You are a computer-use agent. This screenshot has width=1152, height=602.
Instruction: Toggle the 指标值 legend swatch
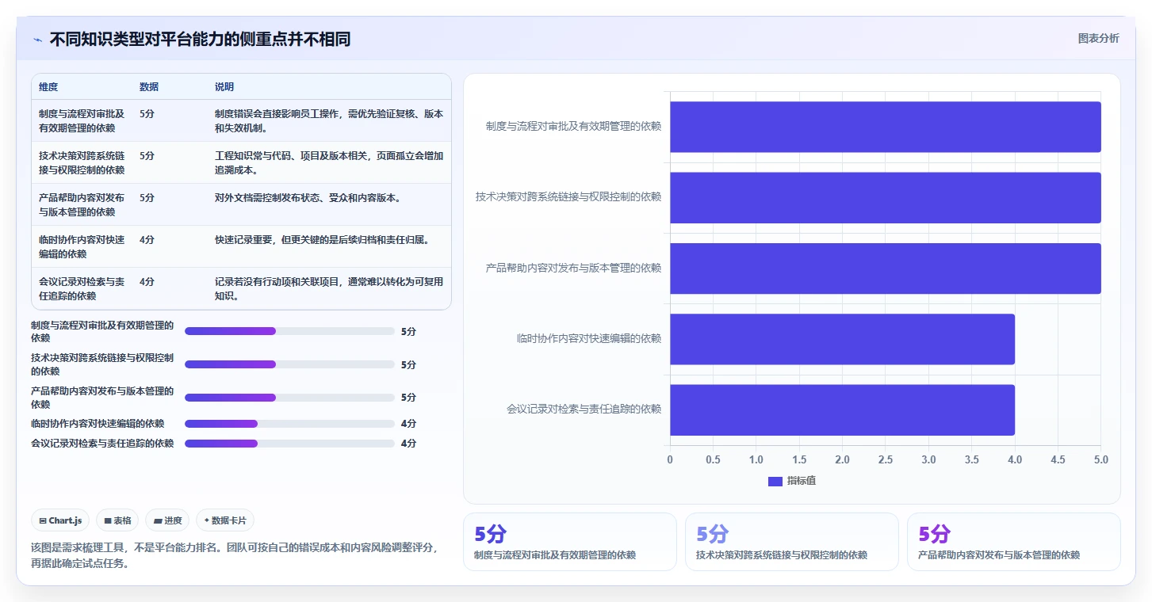pos(775,482)
